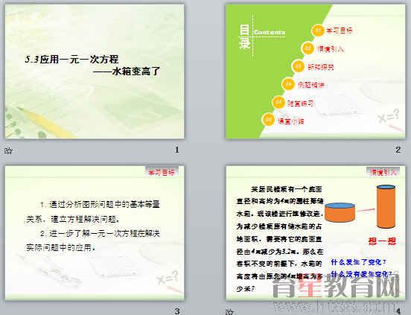Click the orange 04 circle on contents slide

click(288, 84)
